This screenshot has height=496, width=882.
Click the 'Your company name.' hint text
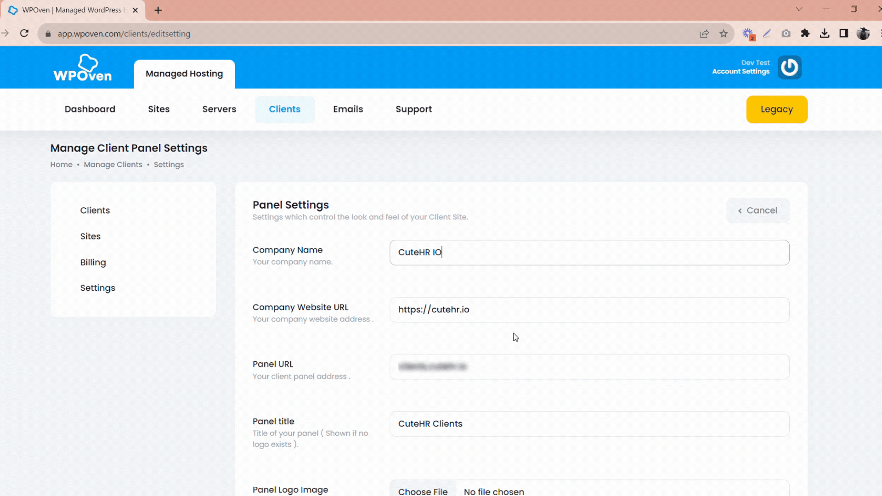(x=293, y=262)
